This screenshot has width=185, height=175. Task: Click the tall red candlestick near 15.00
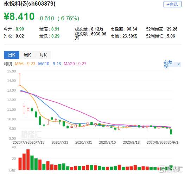pos(20,79)
